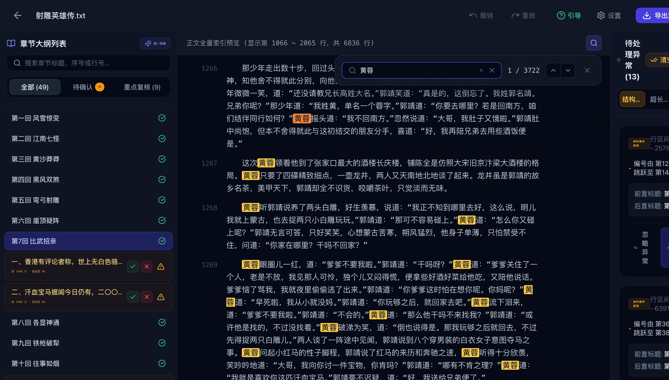Click check status icon for 第四回 黑风双煞
This screenshot has height=380, width=669.
click(x=162, y=180)
